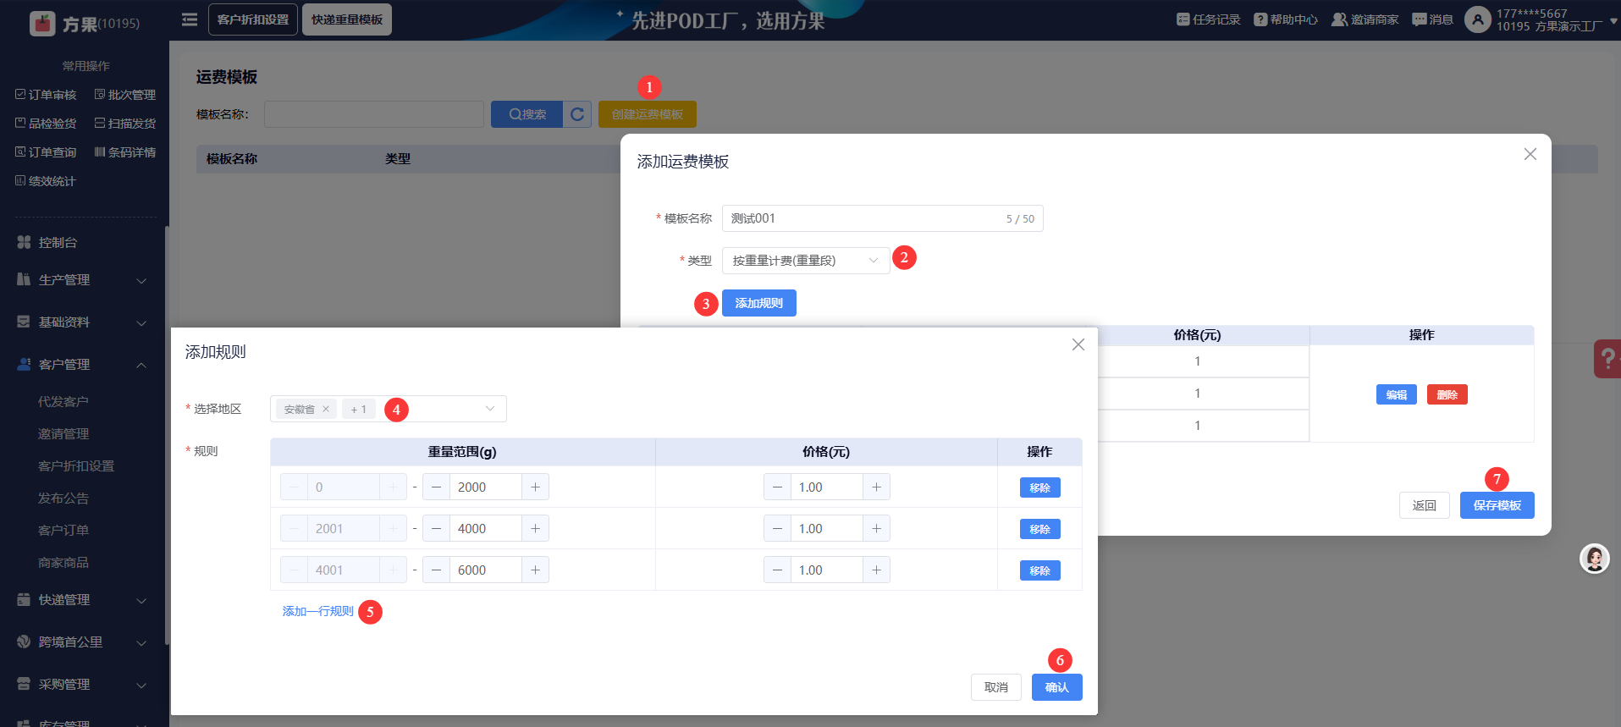Click the refresh icon beside search
Screen dimensions: 1621x727
tap(577, 114)
